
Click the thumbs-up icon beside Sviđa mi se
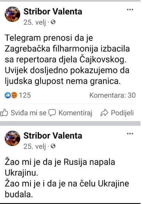click(x=4, y=112)
